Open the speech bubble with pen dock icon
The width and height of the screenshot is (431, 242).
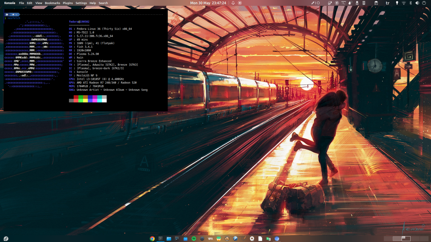[x=244, y=239]
